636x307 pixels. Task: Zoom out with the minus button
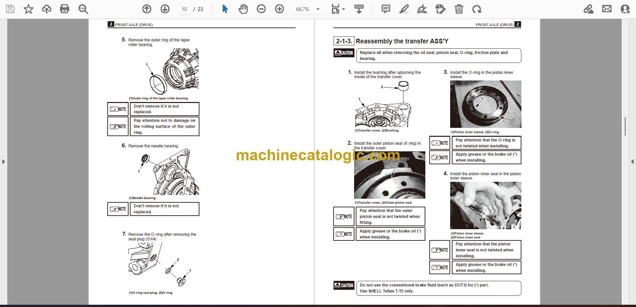(261, 9)
